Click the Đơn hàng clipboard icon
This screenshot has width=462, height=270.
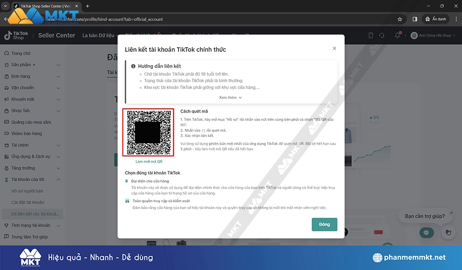(7, 76)
